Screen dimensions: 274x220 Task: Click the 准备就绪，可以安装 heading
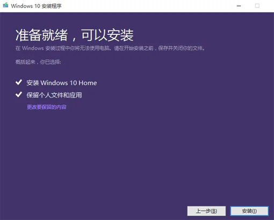(75, 35)
